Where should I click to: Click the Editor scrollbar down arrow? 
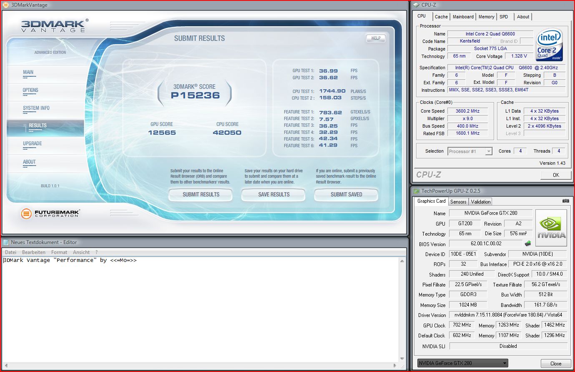pyautogui.click(x=402, y=359)
